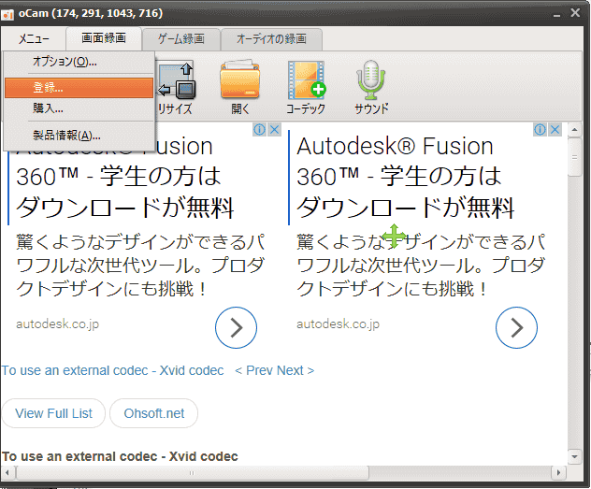The image size is (591, 489).
Task: Open the blue Xvid codec link
Action: click(113, 370)
